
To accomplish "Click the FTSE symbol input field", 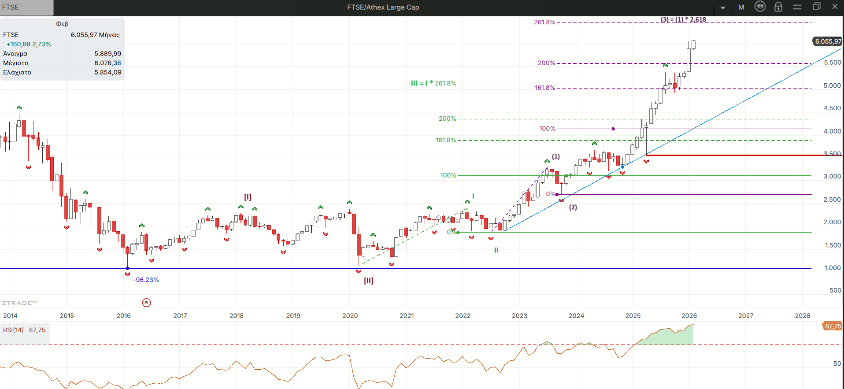I will [x=26, y=7].
